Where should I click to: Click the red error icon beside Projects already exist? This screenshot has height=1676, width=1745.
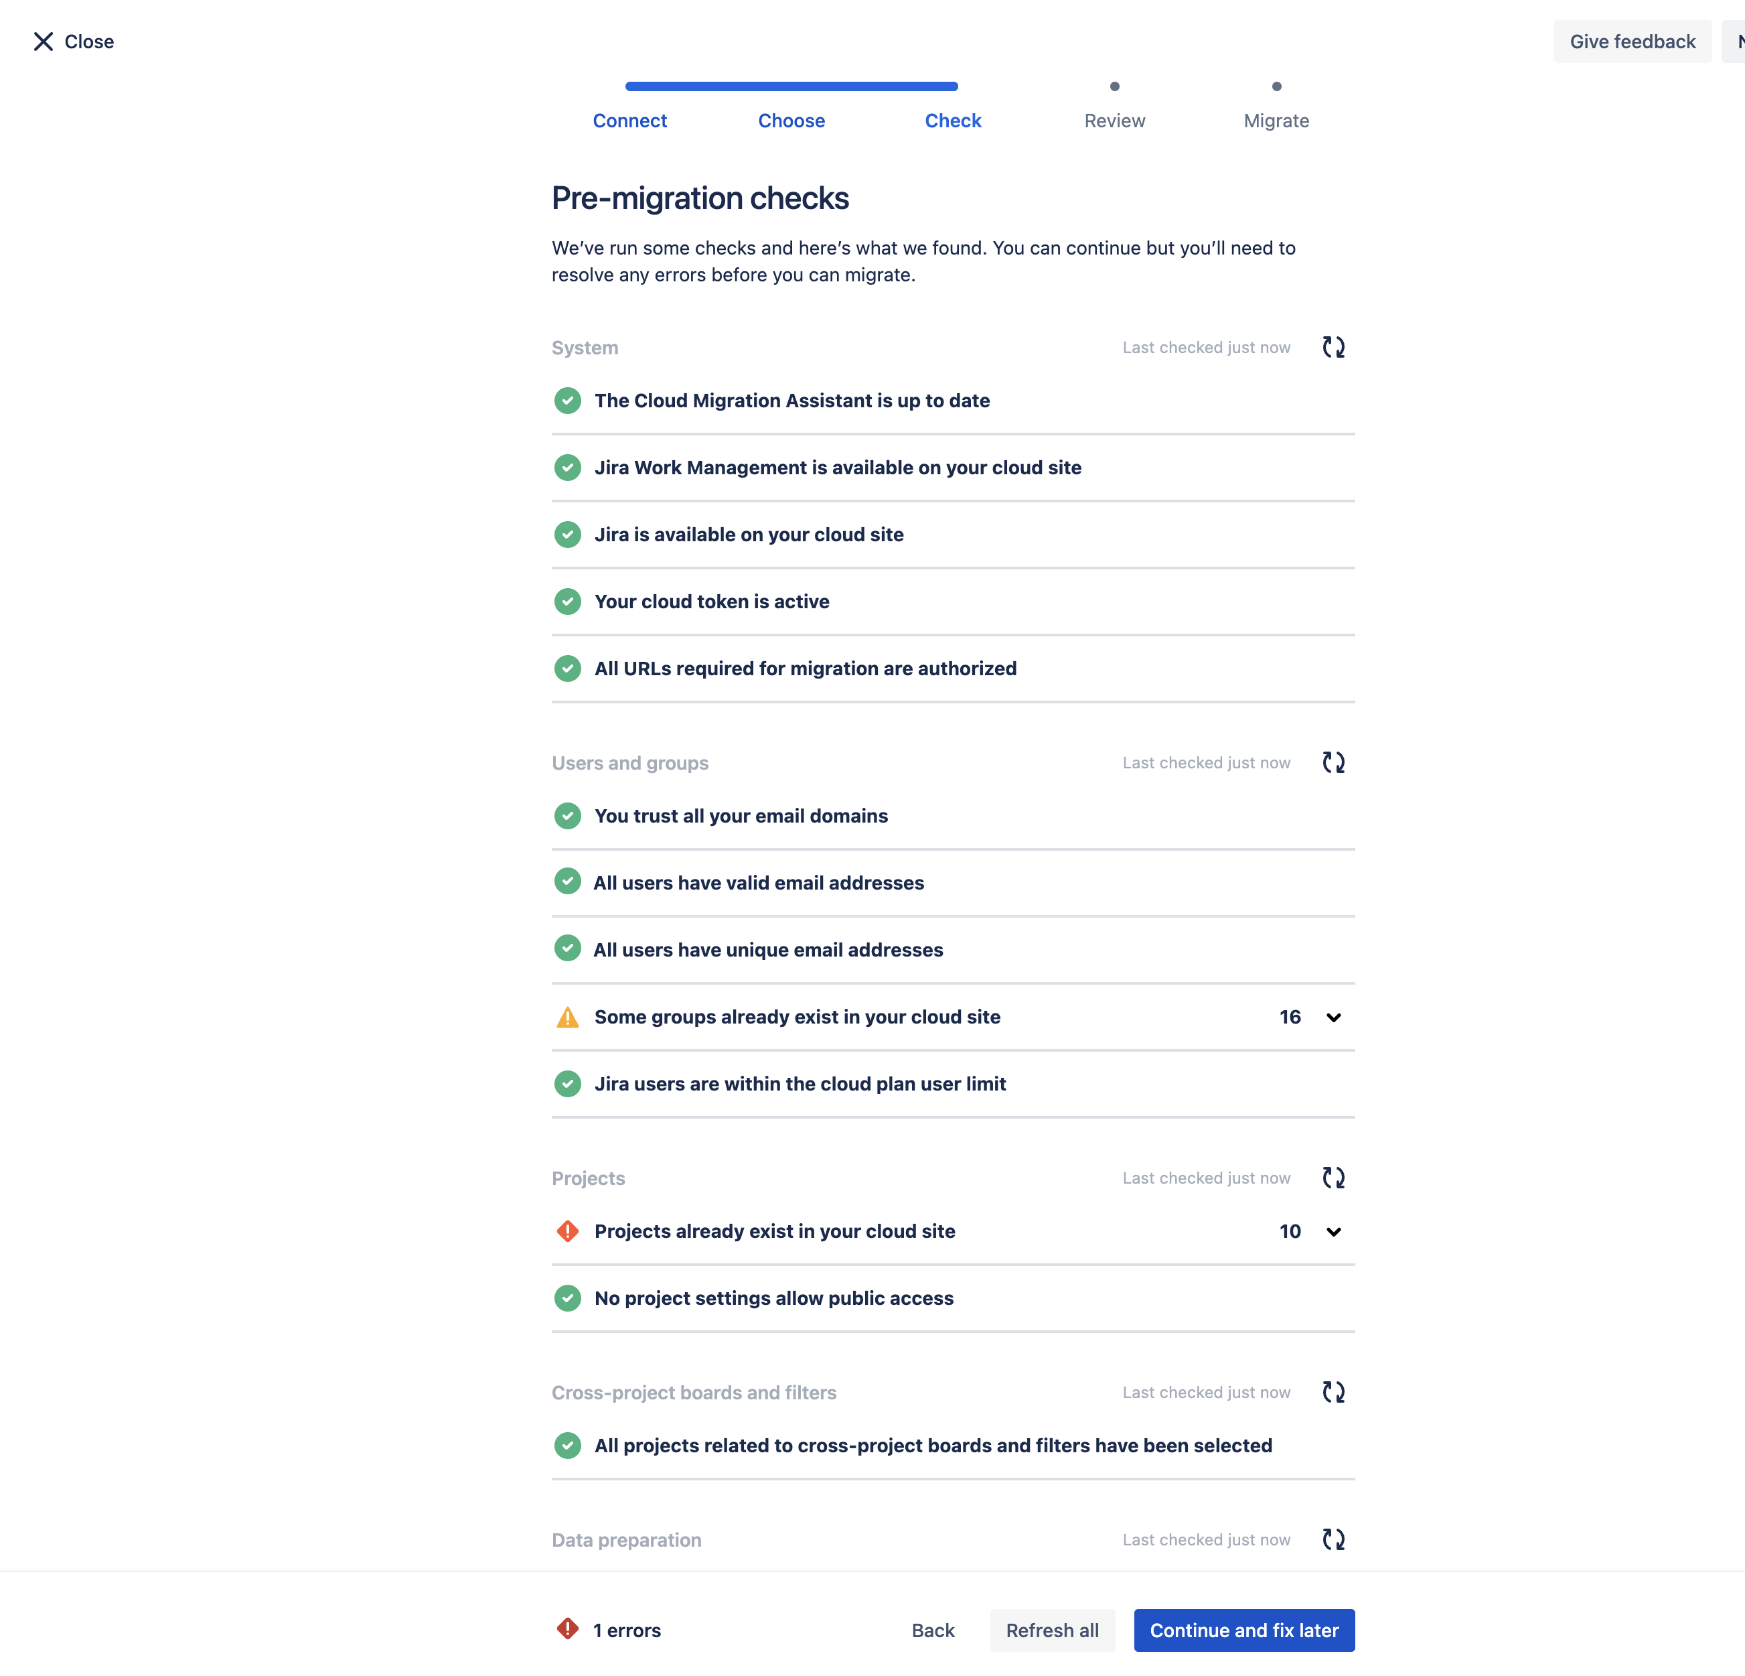click(567, 1231)
